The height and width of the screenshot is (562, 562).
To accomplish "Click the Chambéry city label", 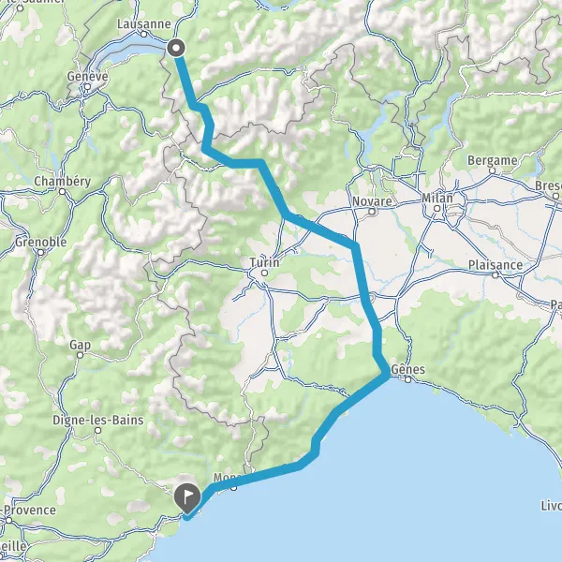I will 63,181.
